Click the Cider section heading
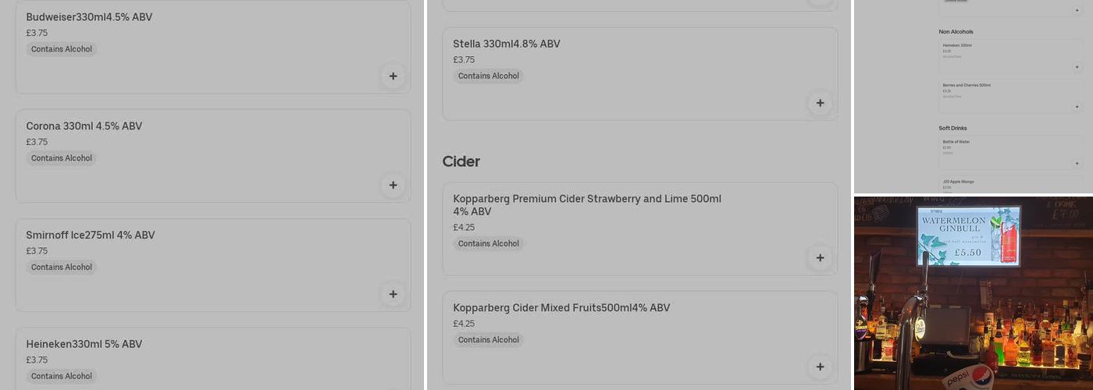Image resolution: width=1093 pixels, height=390 pixels. [461, 161]
